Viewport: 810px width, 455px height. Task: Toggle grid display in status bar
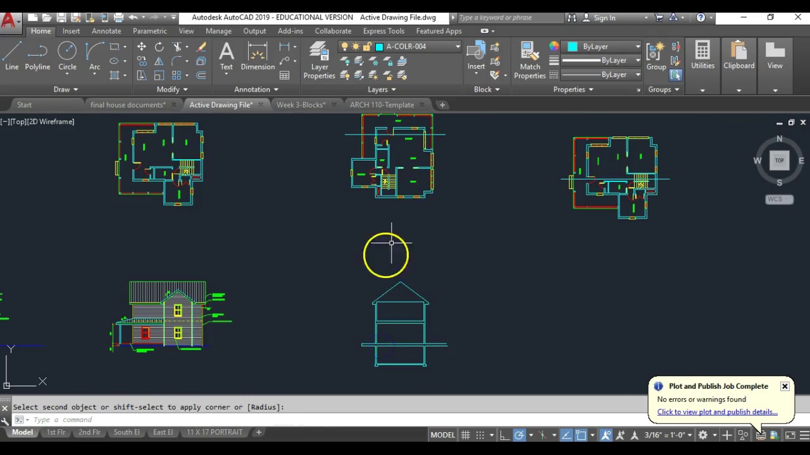[x=466, y=435]
